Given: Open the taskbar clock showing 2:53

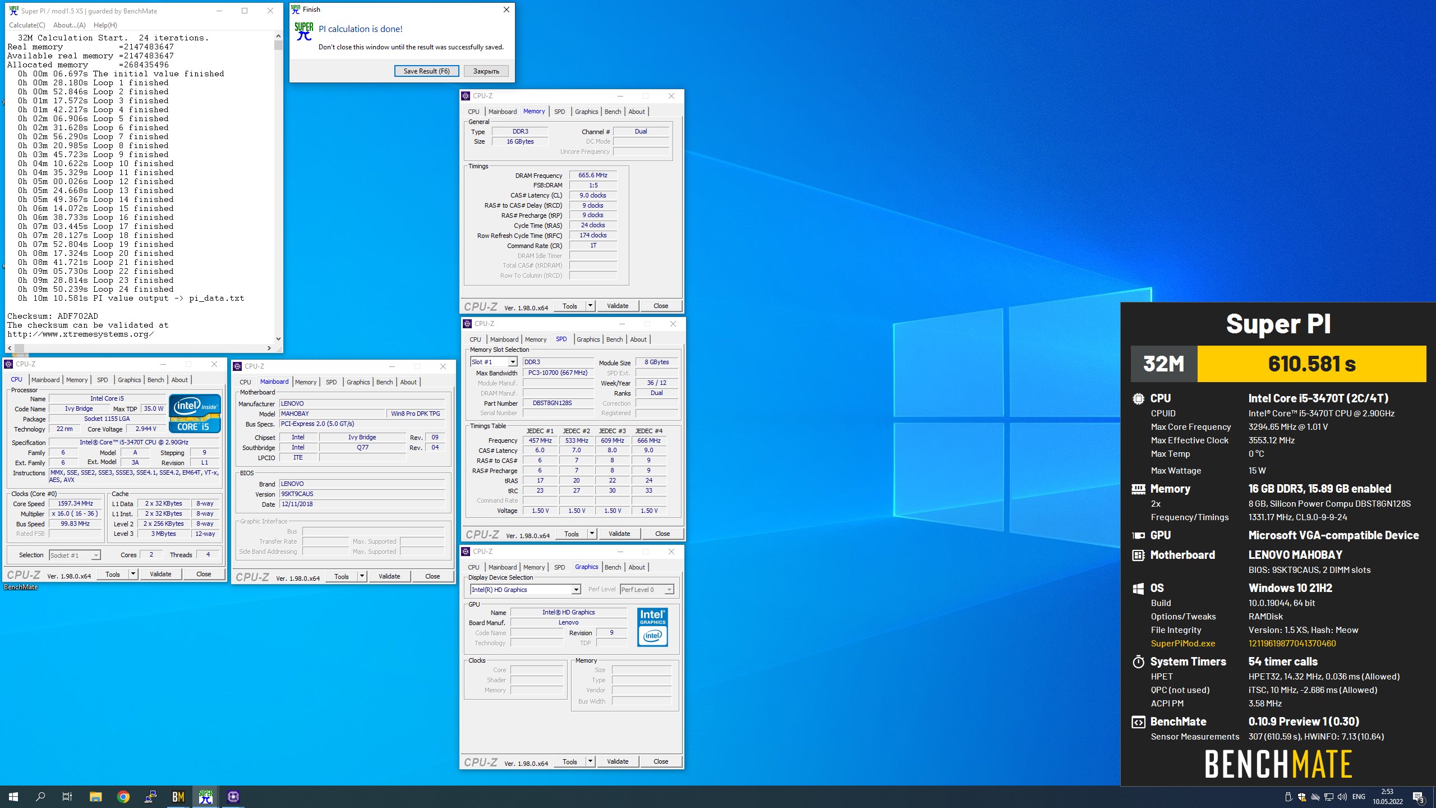Looking at the screenshot, I should [x=1388, y=797].
